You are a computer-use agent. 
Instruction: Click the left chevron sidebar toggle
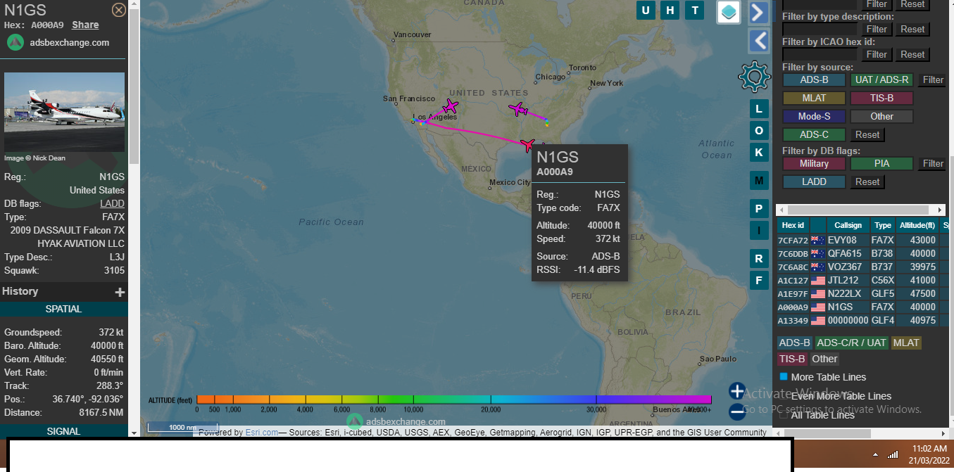(758, 41)
